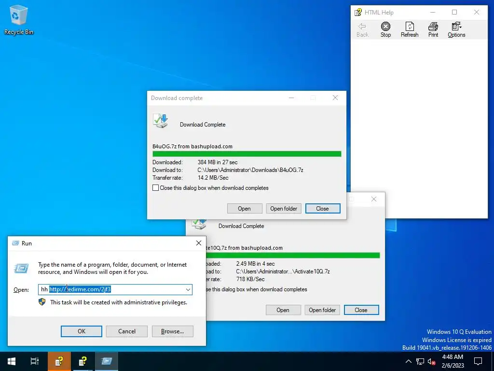This screenshot has height=371, width=494.
Task: Click the 'B4uOG.7z from bashupload.com' text
Action: pyautogui.click(x=192, y=146)
